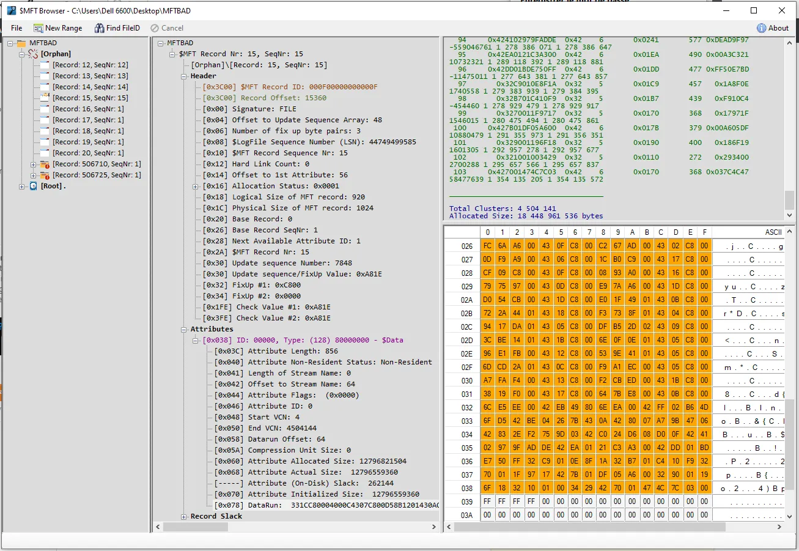
Task: Click the Find FileID binoculars icon
Action: [100, 28]
